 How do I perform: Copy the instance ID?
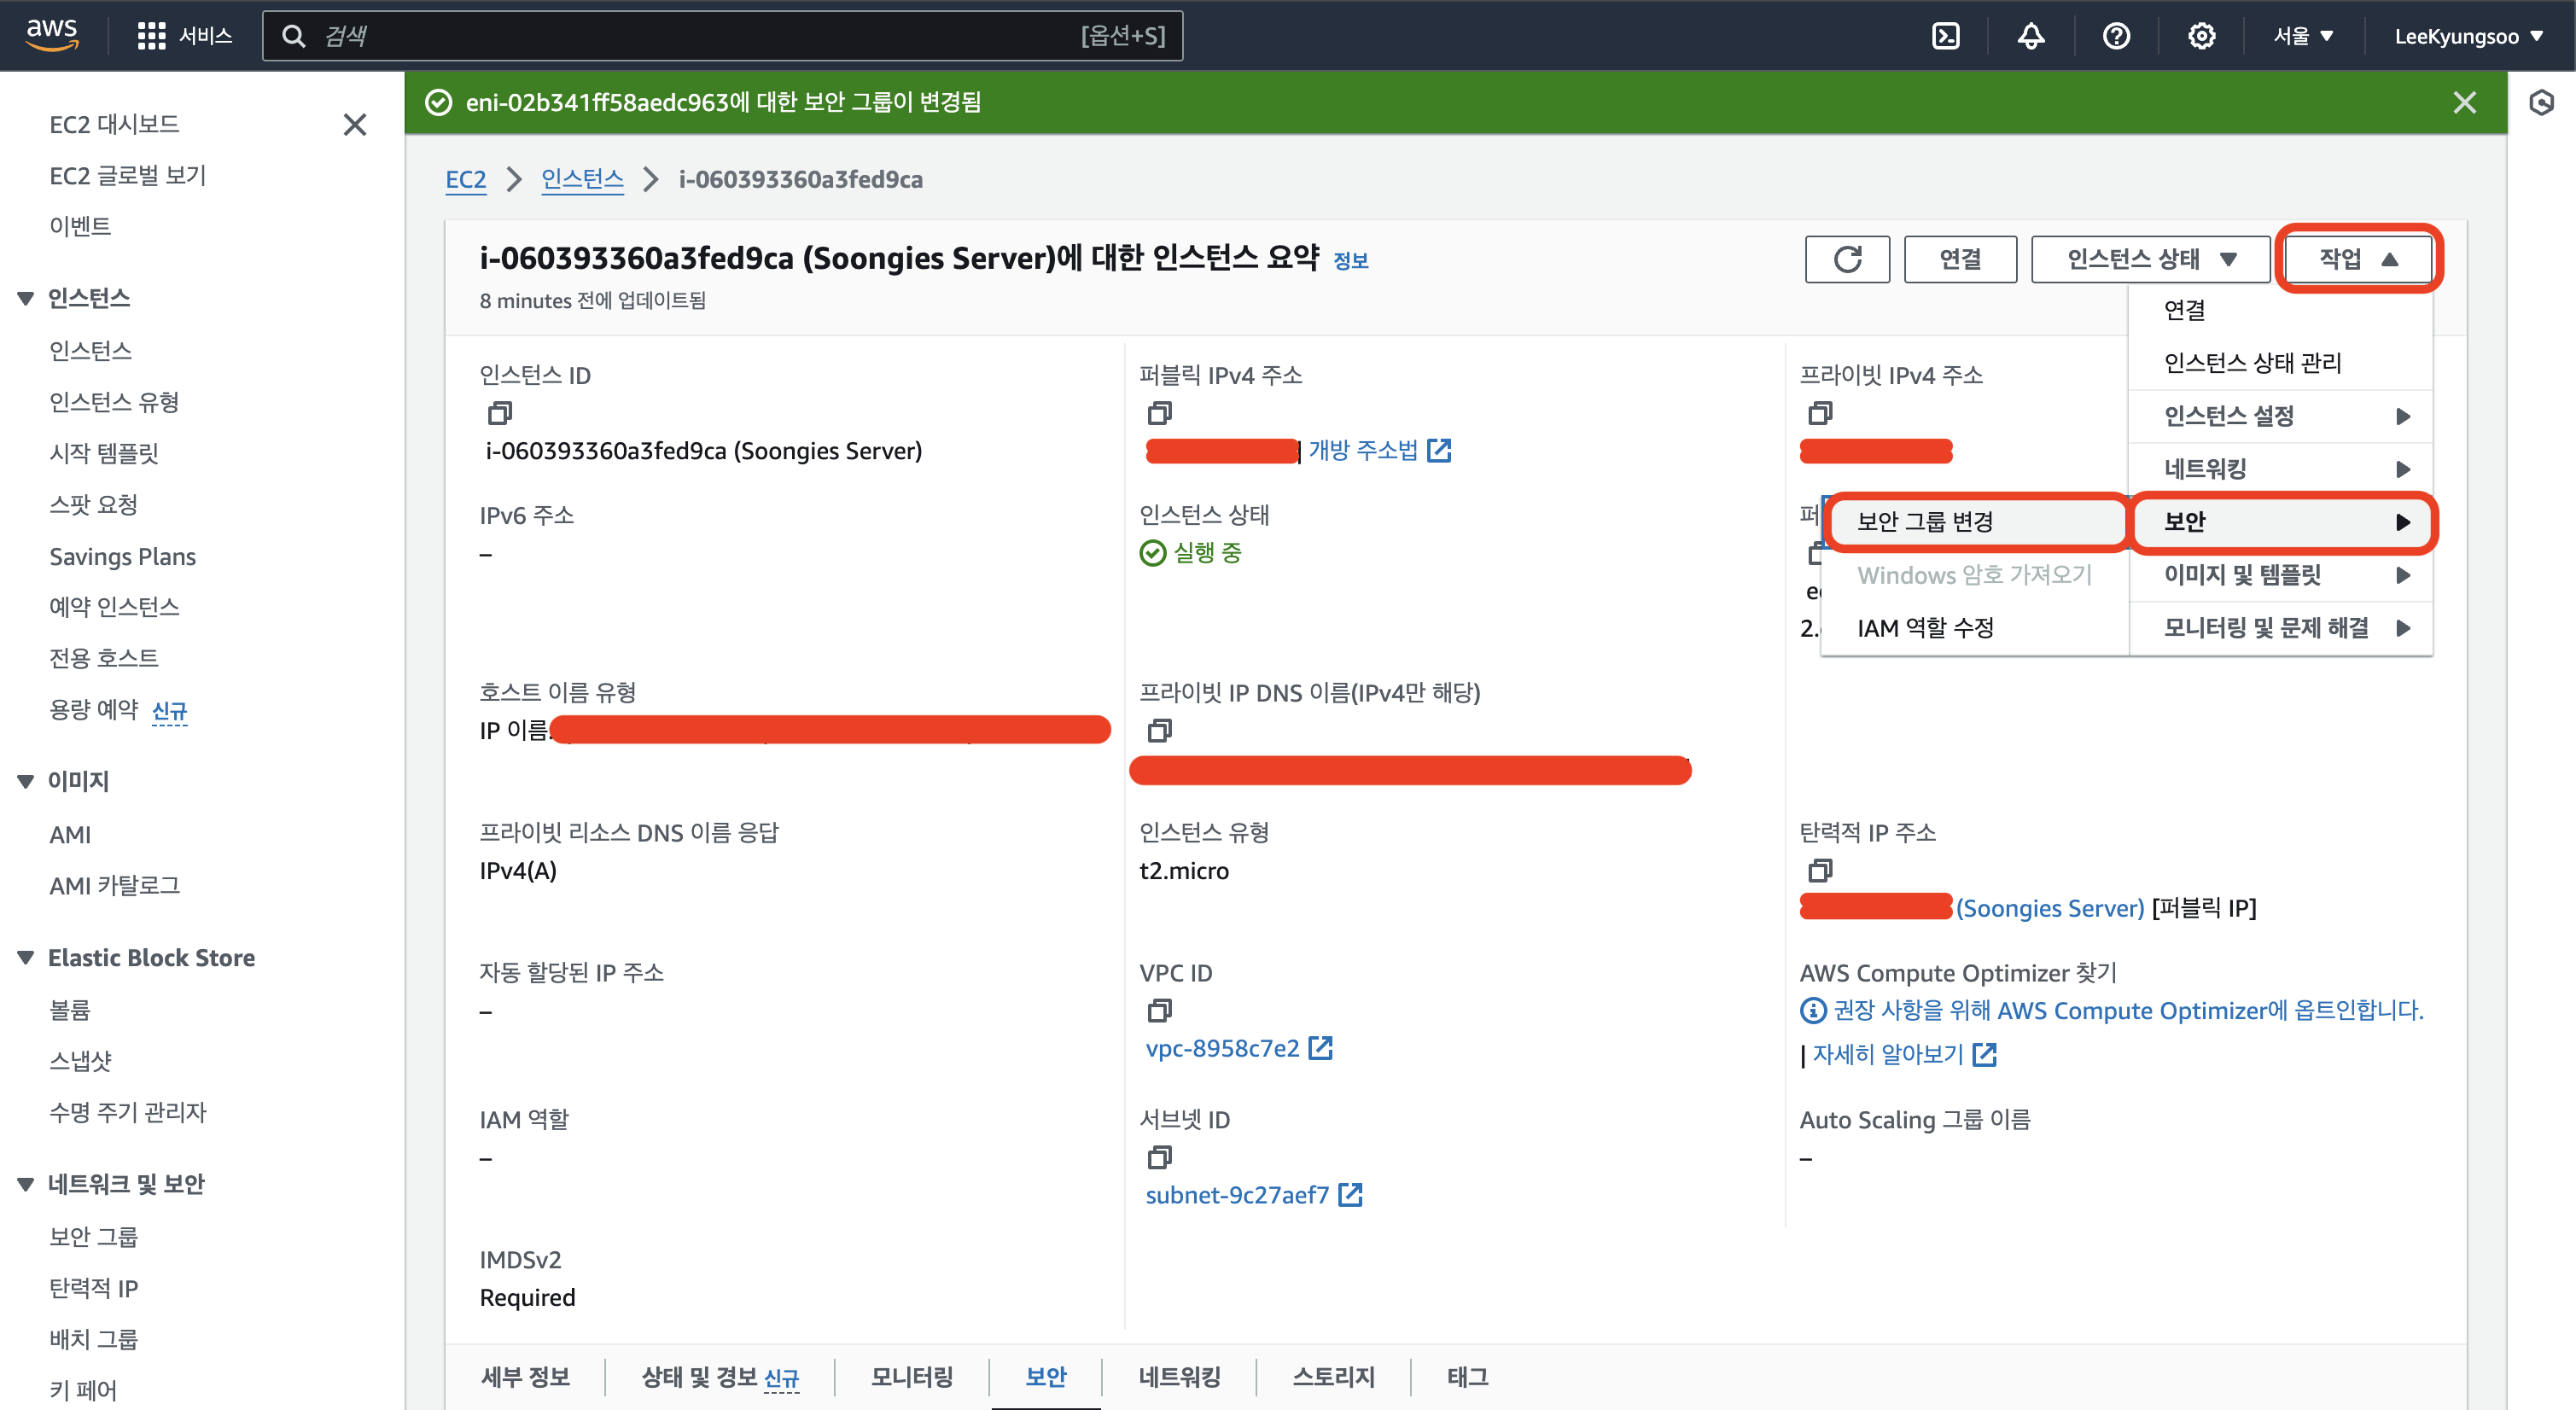click(x=500, y=412)
